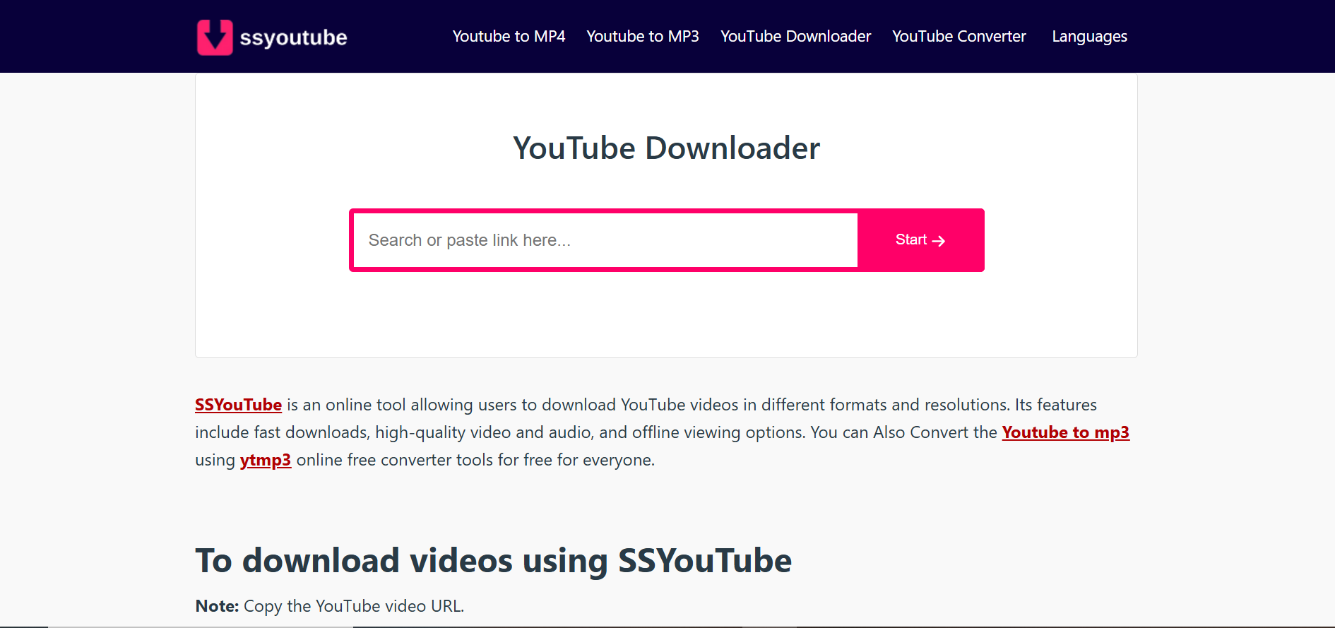The image size is (1335, 628).
Task: Click the ssyoutube pink logo icon
Action: pyautogui.click(x=215, y=37)
